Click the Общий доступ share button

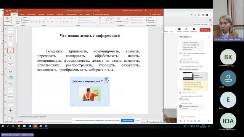(x=155, y=14)
